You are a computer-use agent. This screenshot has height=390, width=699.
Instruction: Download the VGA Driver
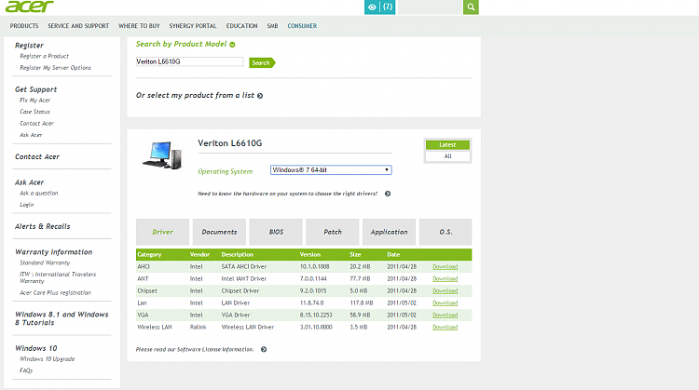point(445,315)
